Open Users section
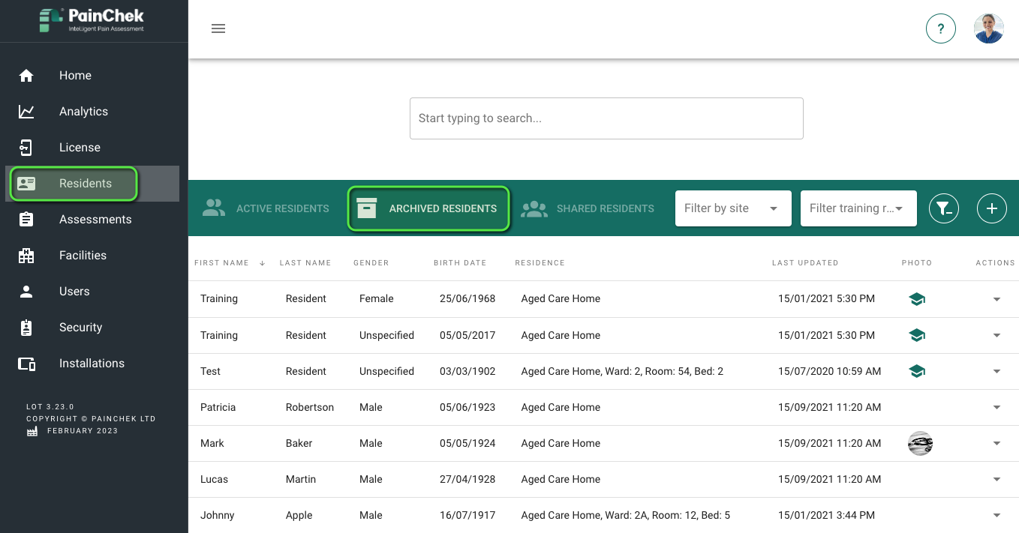Viewport: 1019px width, 533px height. tap(74, 292)
